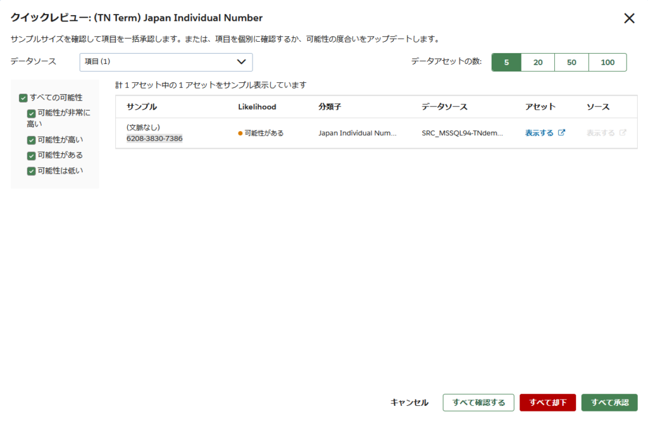Select sample value 6208-3830-7386
The image size is (648, 421).
[x=154, y=138]
